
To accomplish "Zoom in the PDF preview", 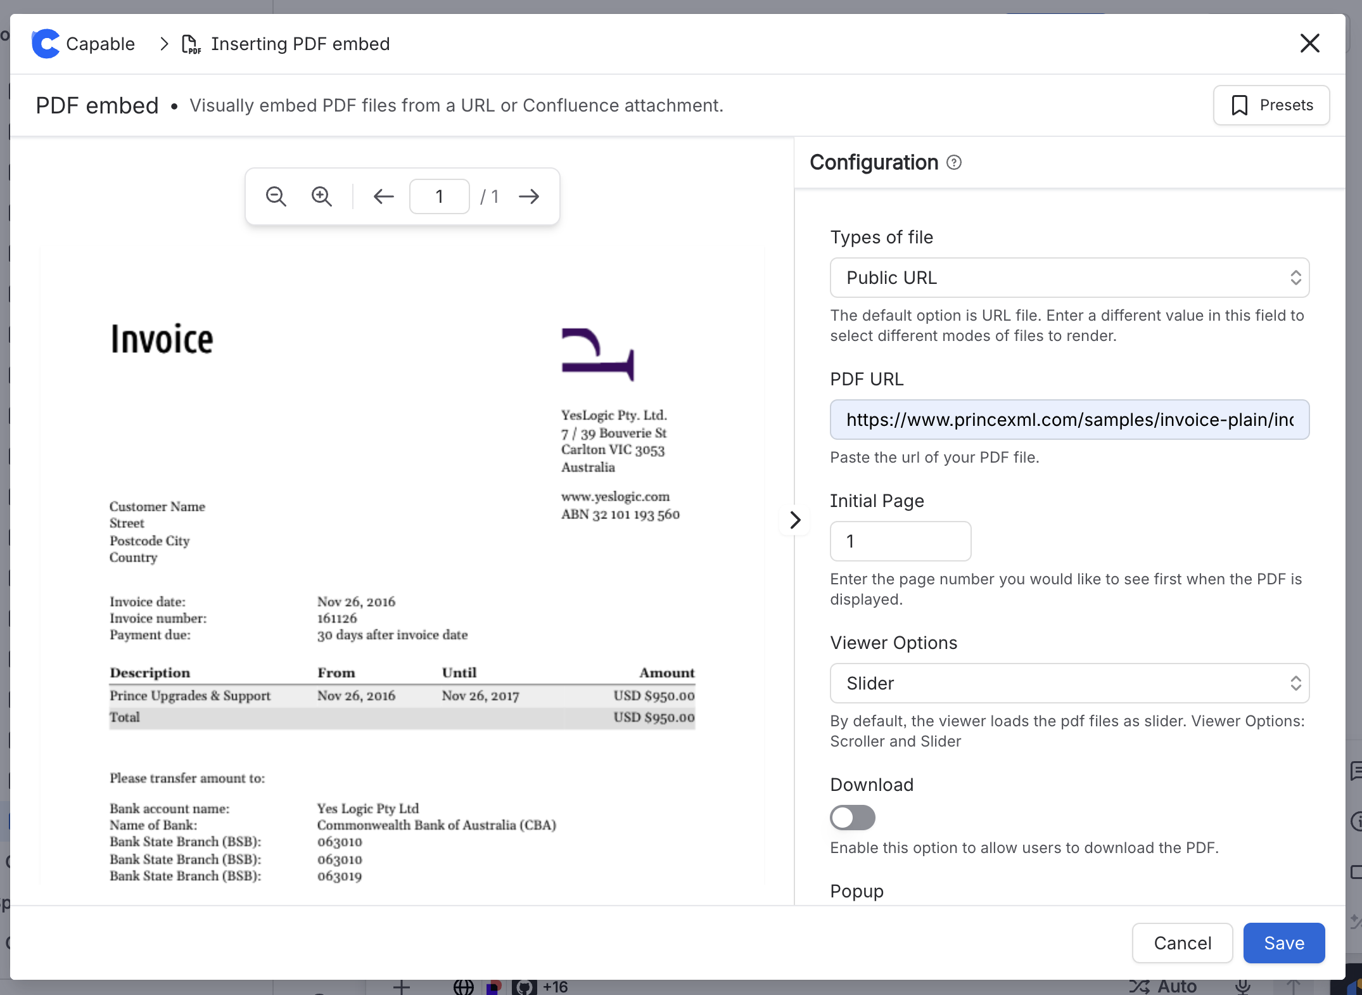I will (x=322, y=196).
